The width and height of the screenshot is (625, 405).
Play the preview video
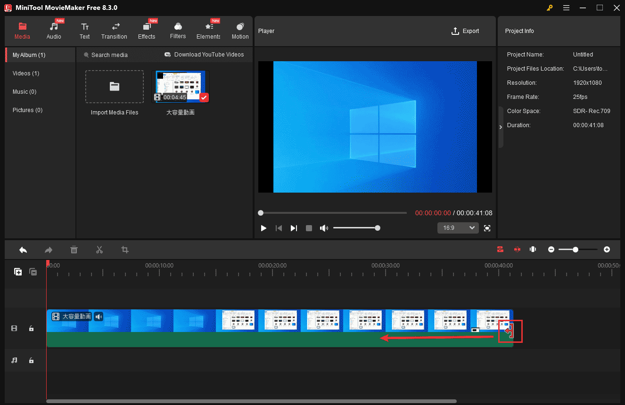pyautogui.click(x=263, y=228)
